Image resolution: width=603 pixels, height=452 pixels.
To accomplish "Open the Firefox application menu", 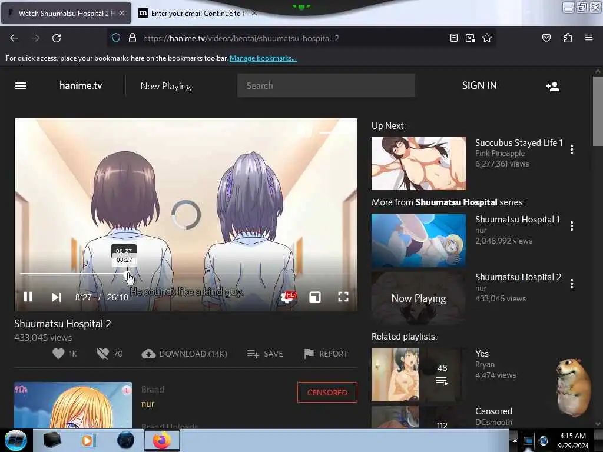I will click(x=588, y=38).
